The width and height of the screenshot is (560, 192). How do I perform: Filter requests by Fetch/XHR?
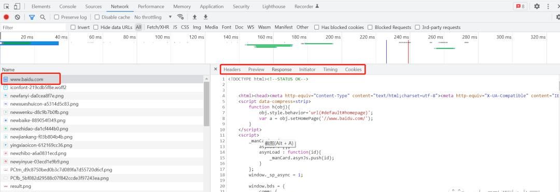point(158,27)
